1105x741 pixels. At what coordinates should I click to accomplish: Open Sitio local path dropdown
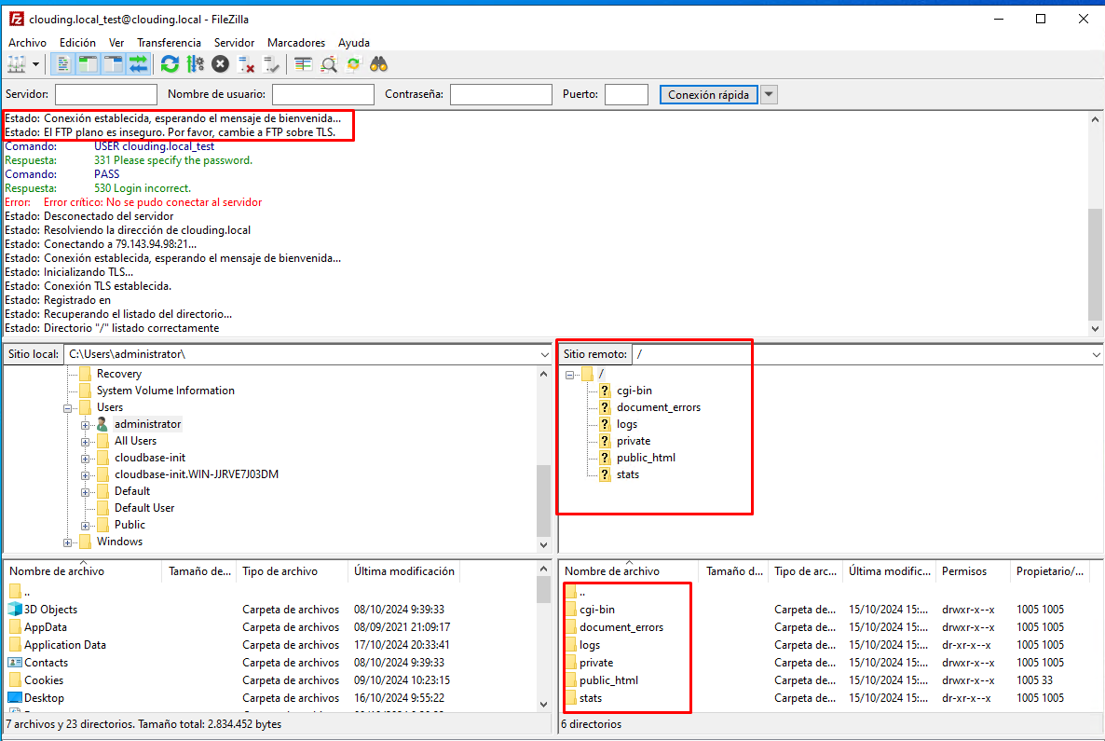(545, 354)
